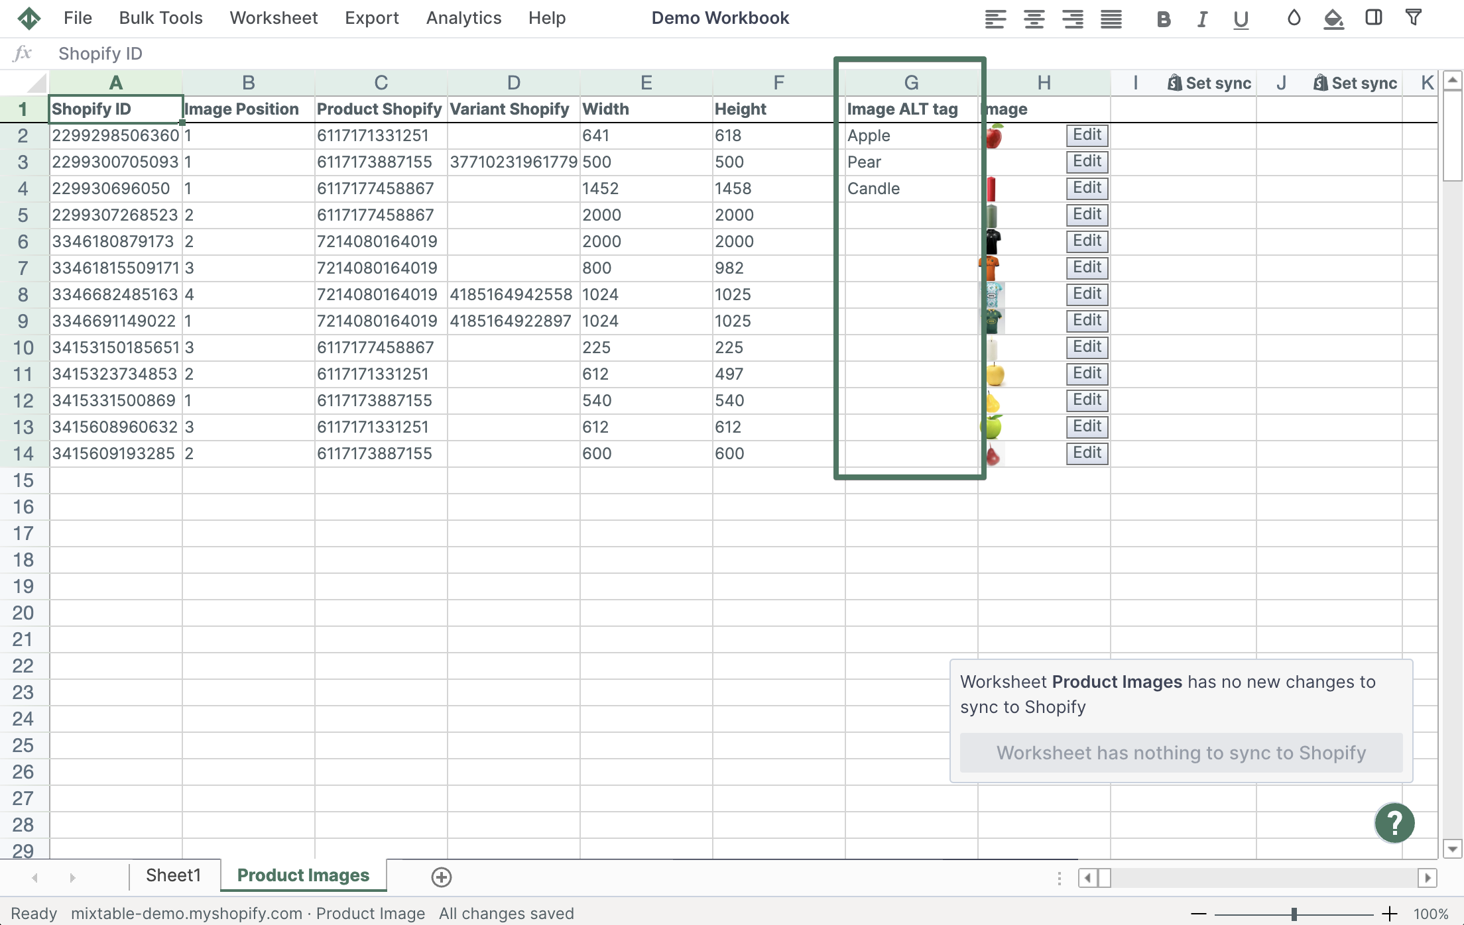
Task: Open Set sync options for column I
Action: click(x=1208, y=82)
